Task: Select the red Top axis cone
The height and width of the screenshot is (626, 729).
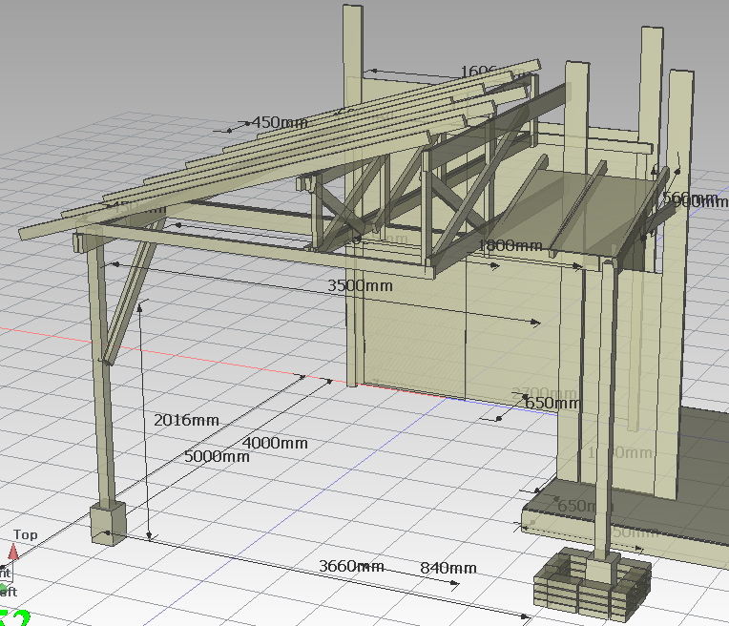Action: point(13,553)
